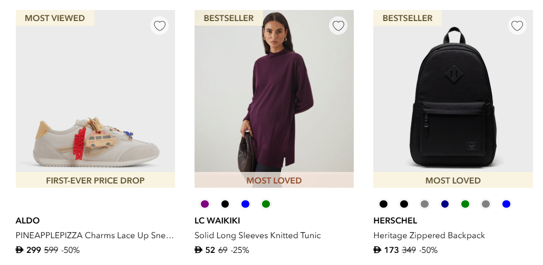This screenshot has width=543, height=265.
Task: Select the first black swatch under the backpack
Action: pos(383,204)
